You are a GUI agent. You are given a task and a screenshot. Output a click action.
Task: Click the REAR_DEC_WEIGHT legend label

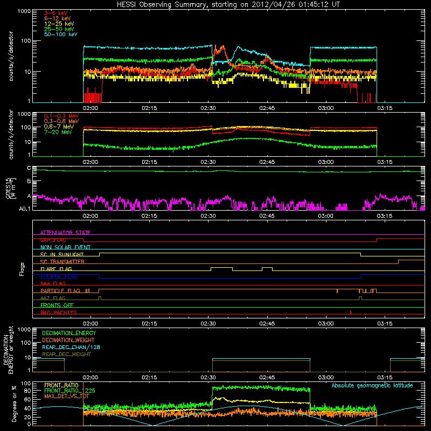click(66, 354)
